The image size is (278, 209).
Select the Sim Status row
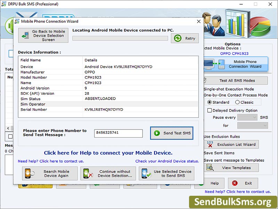point(108,99)
